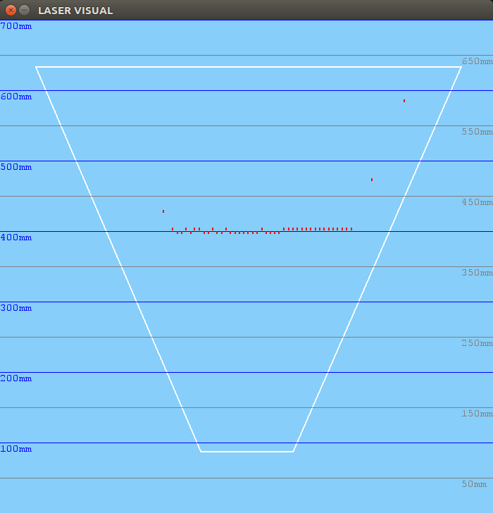Click the 300mm scale label

[x=16, y=308]
